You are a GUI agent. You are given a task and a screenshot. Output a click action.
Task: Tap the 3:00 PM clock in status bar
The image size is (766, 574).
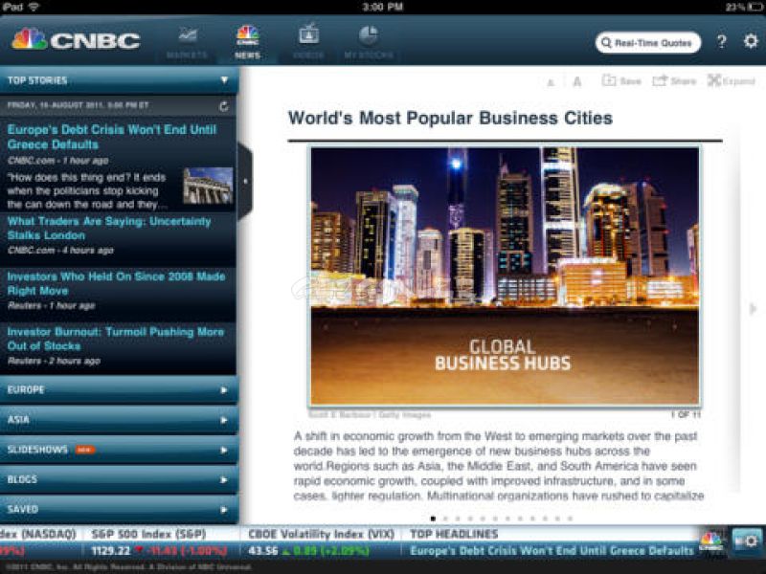pyautogui.click(x=382, y=7)
